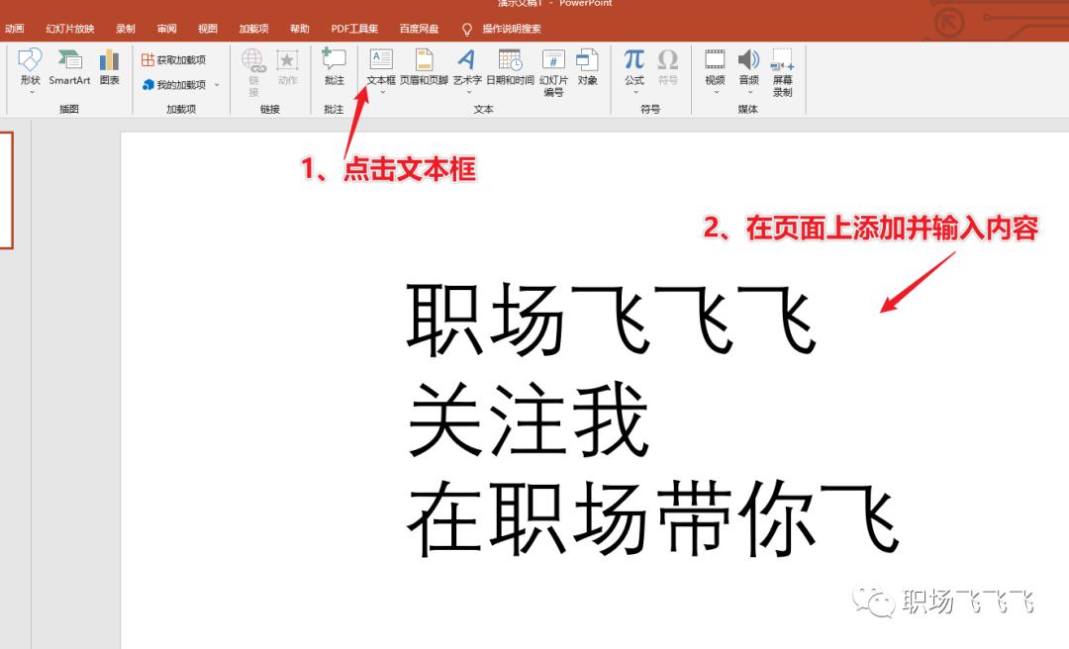Screen dimensions: 1069x649
Task: Switch to the Slide Show (幻灯片放映) tab
Action: [x=70, y=29]
